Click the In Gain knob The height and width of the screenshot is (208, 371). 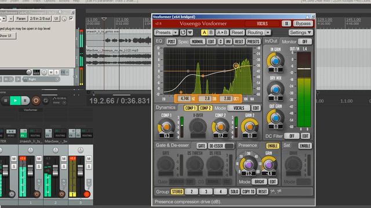point(275,61)
